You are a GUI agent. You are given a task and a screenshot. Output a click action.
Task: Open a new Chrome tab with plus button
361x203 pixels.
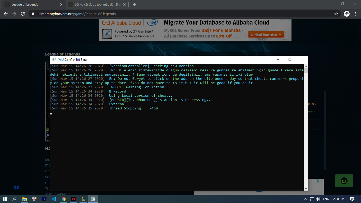[x=134, y=4]
